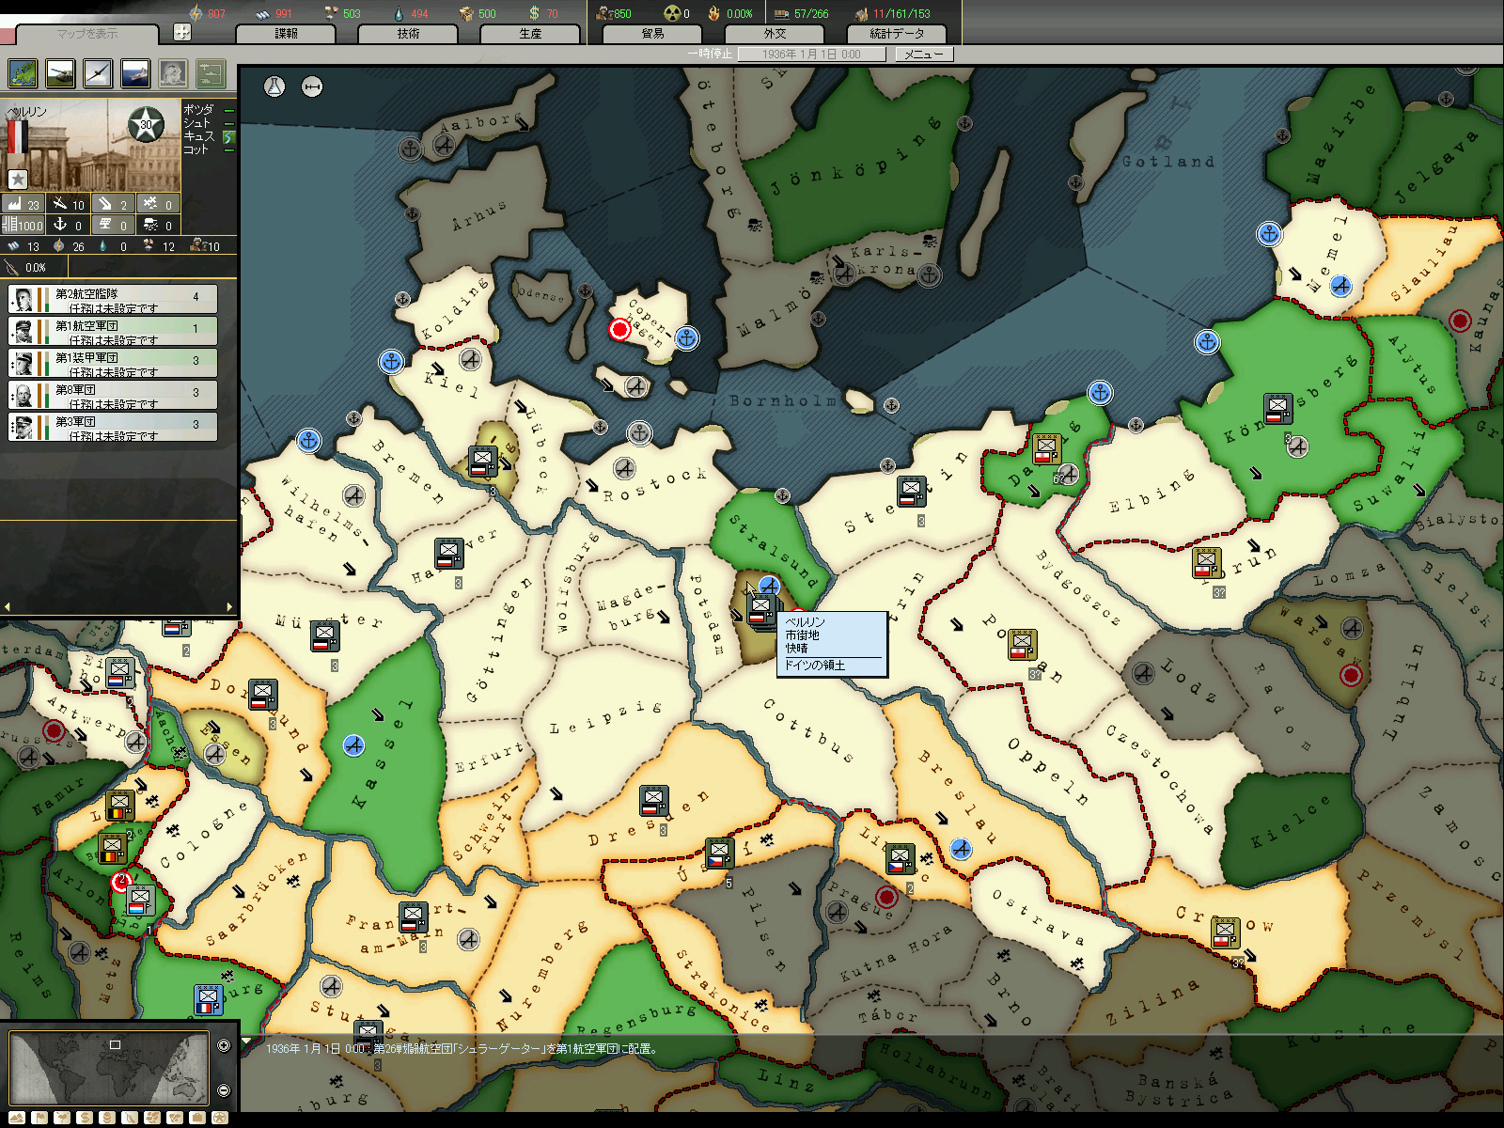The height and width of the screenshot is (1128, 1504).
Task: Switch to the terrain map mode (mountain icon)
Action: coord(16,1118)
